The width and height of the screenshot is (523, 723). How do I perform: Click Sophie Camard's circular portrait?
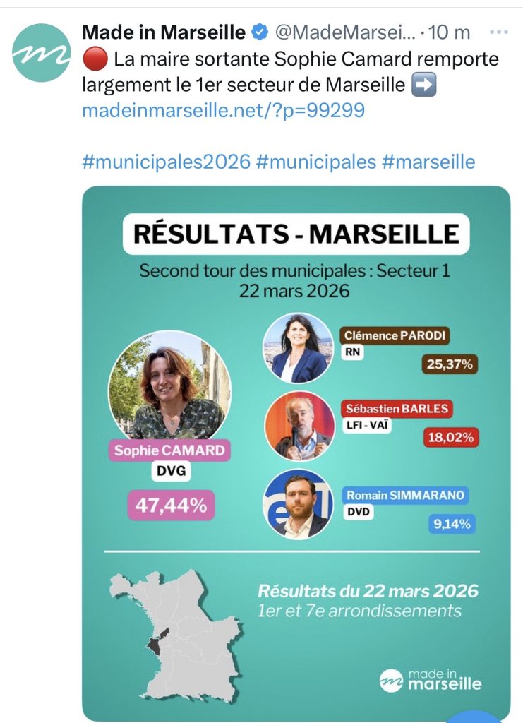click(x=169, y=386)
